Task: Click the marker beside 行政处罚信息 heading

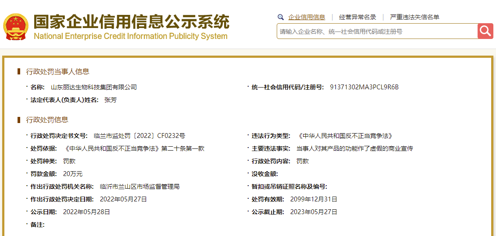Action: 19,120
